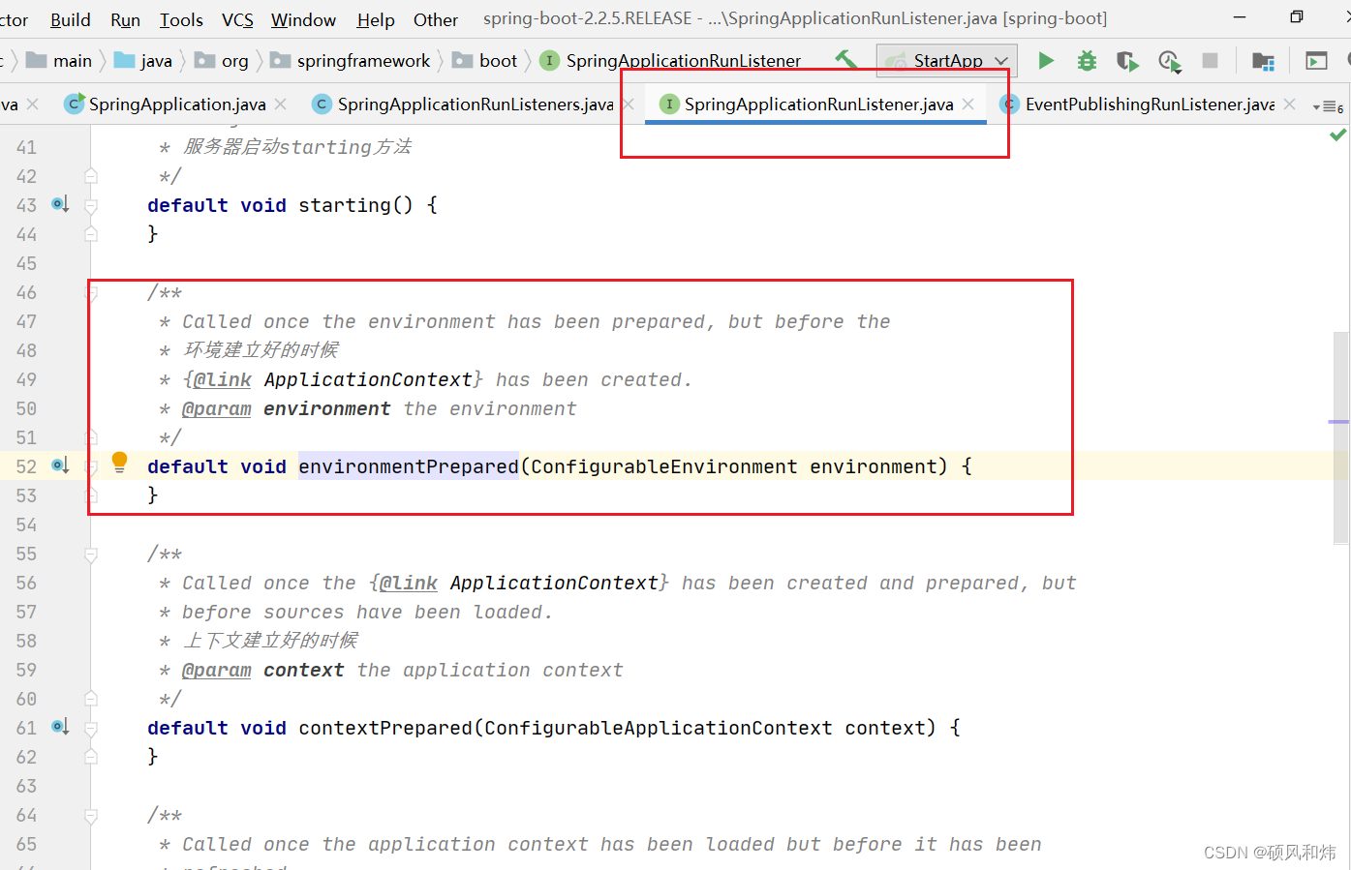Run StartApp with the green play icon

coord(1046,61)
